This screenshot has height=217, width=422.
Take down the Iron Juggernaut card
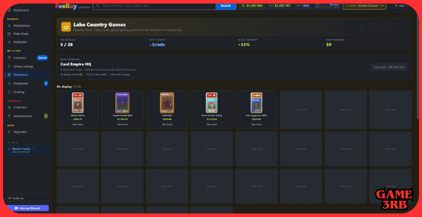point(256,124)
